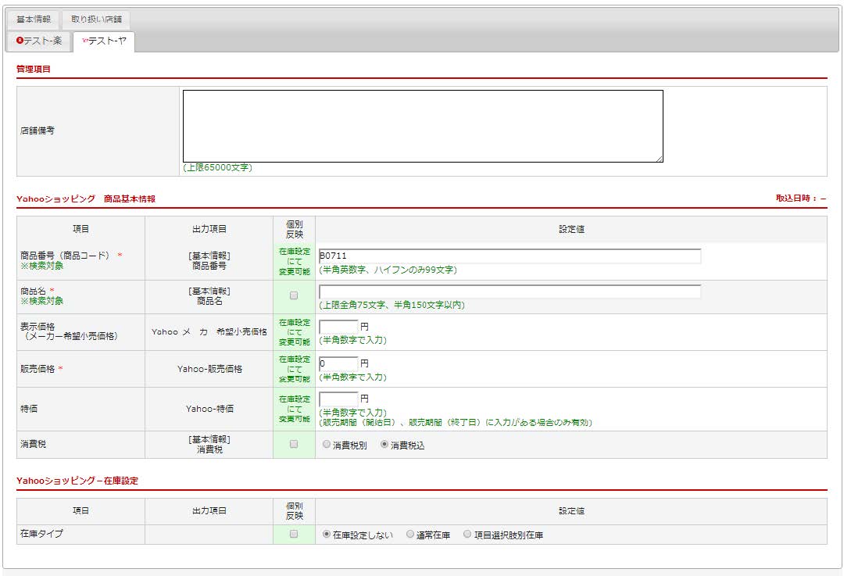Click into the 店舗備考 text area

pos(422,126)
